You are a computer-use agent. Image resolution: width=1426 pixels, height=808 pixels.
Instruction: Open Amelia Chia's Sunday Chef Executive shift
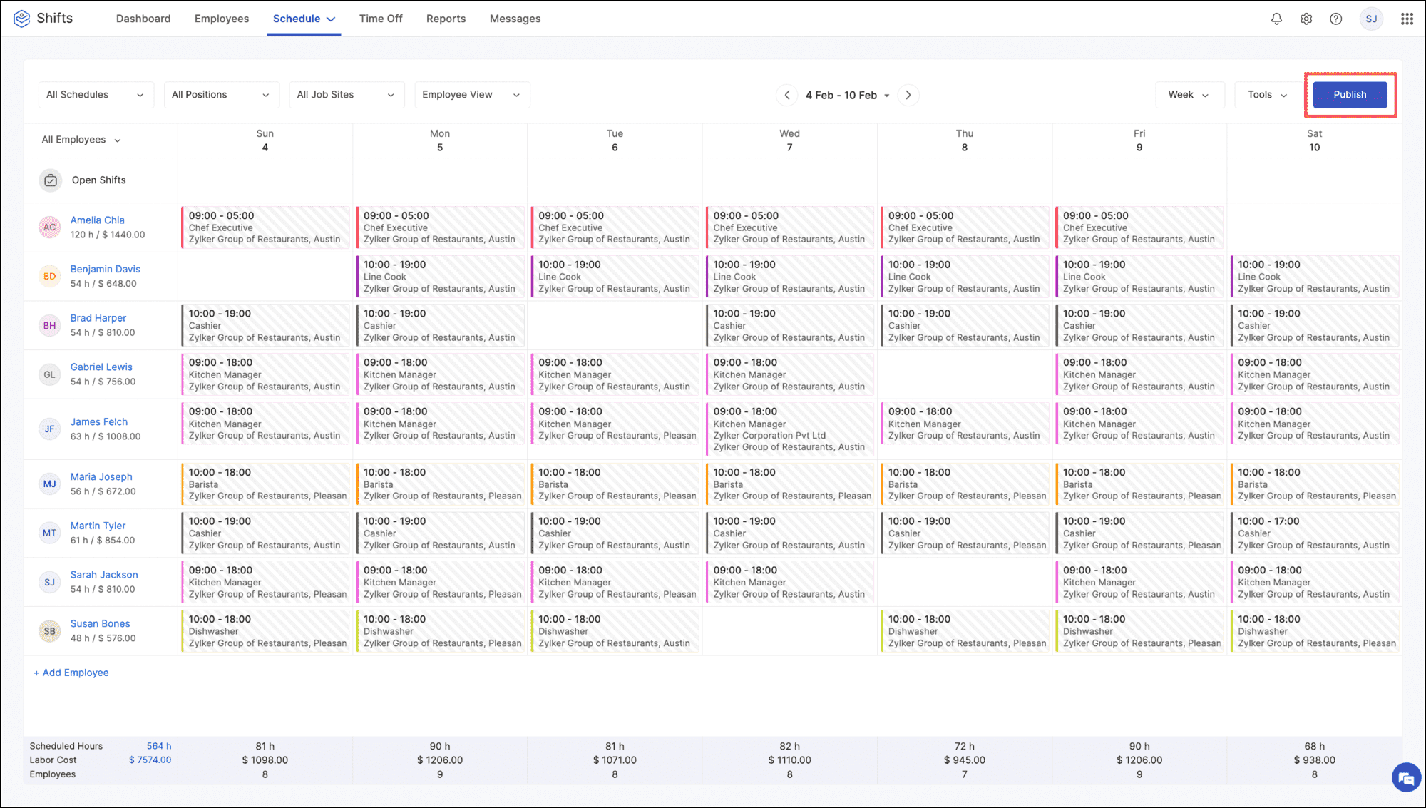(x=265, y=227)
